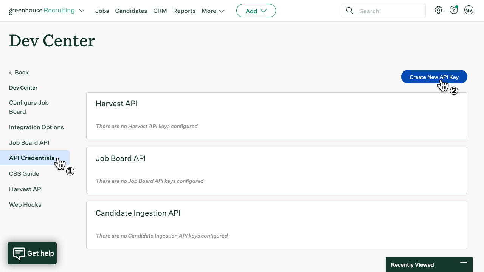Open the CRM navigation item
This screenshot has height=272, width=484.
[x=160, y=11]
